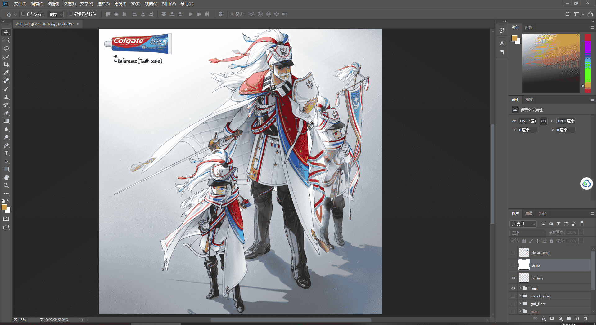596x325 pixels.
Task: Switch to the 路径 tab
Action: (543, 213)
